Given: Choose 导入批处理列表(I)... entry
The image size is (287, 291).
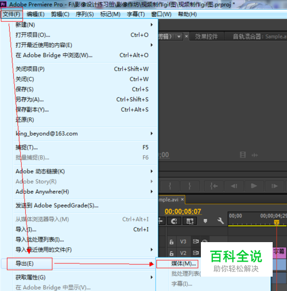Looking at the screenshot, I should tap(85, 240).
